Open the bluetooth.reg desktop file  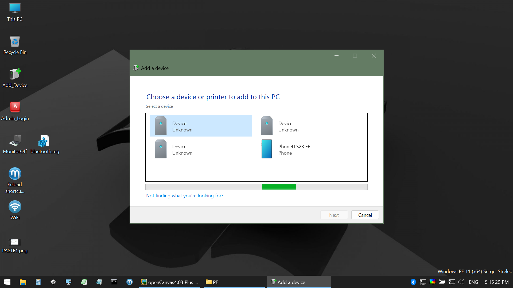pos(45,143)
